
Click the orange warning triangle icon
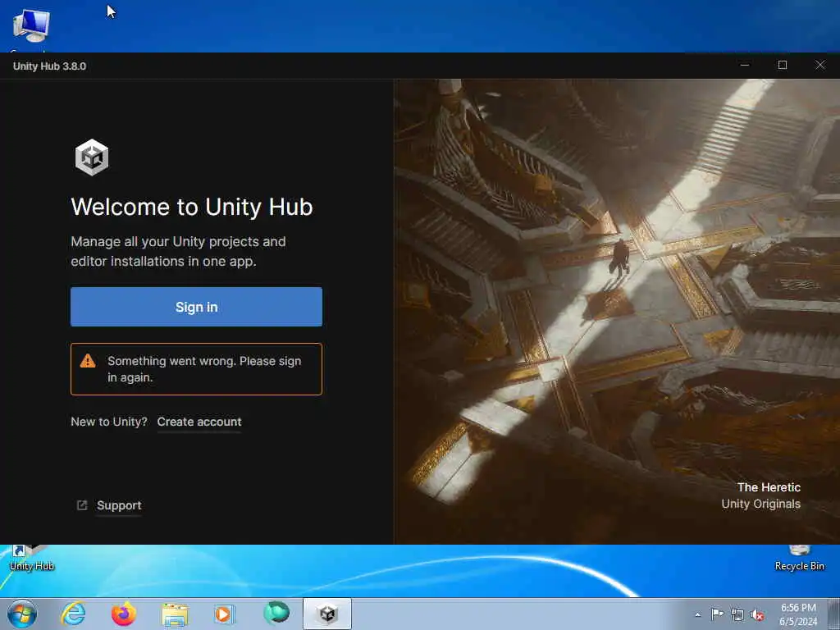click(x=87, y=361)
